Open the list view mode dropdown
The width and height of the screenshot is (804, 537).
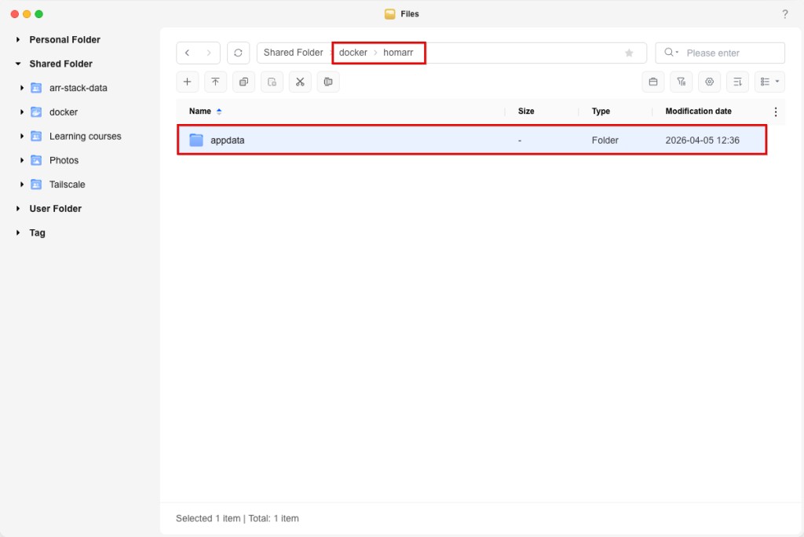pos(769,82)
